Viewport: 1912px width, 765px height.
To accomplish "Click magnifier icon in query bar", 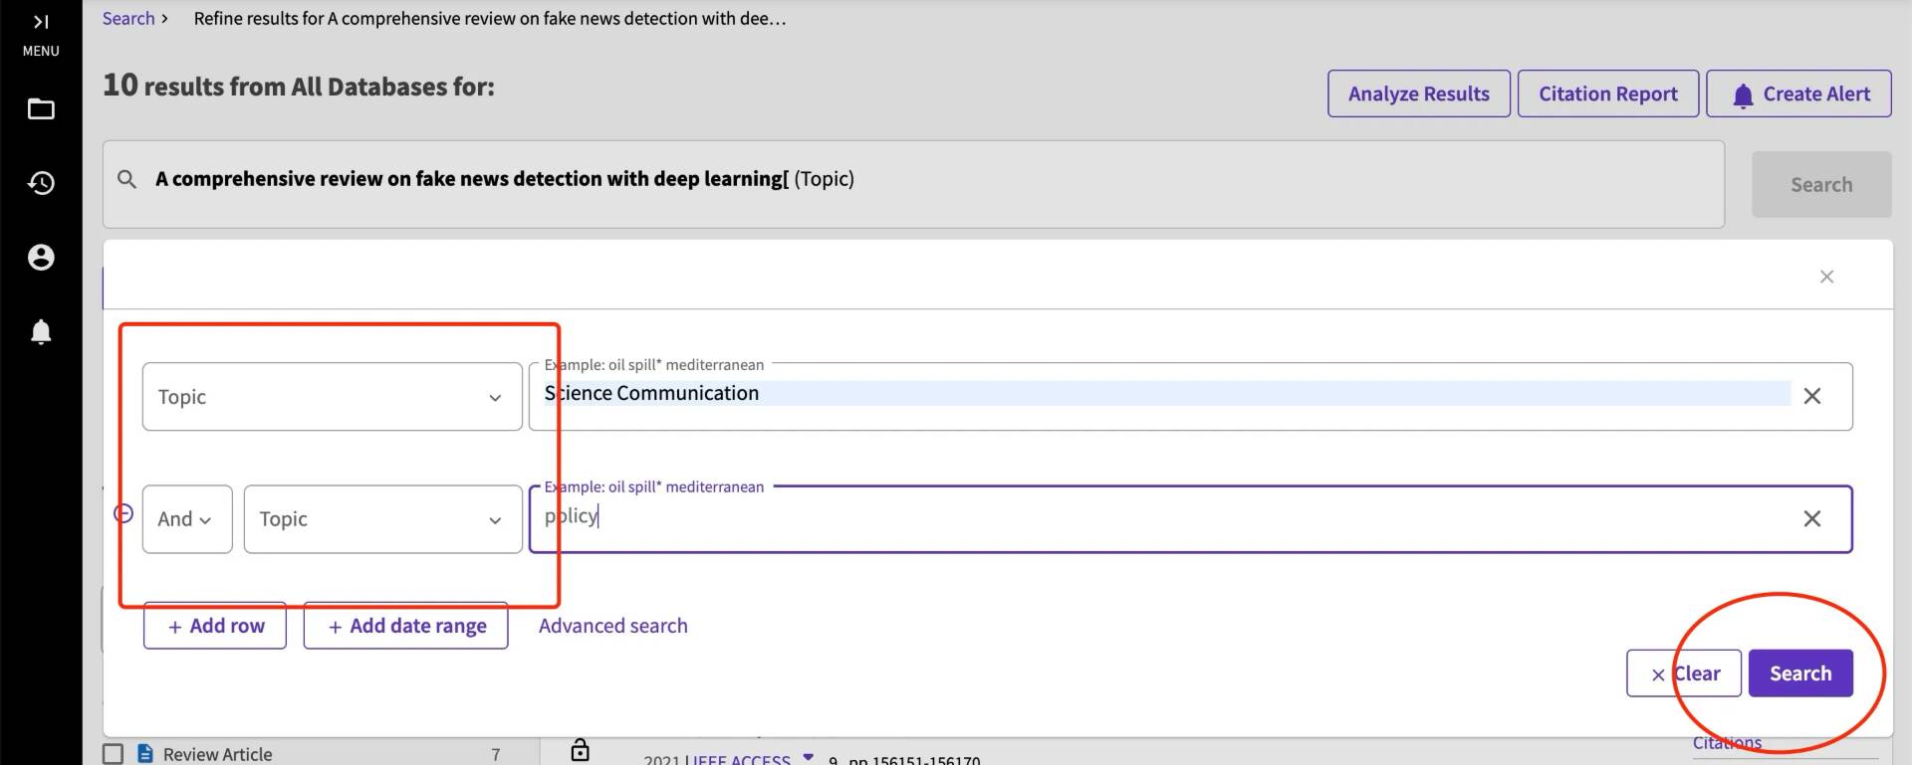I will [126, 179].
